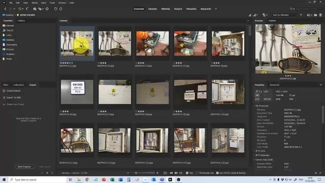Open the workspace switcher chevron
This screenshot has height=183, width=325.
tap(216, 9)
